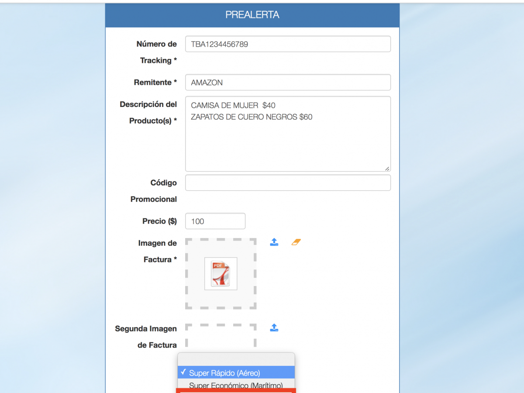Focus the Número de Tracking input field
The width and height of the screenshot is (524, 393).
(x=287, y=44)
